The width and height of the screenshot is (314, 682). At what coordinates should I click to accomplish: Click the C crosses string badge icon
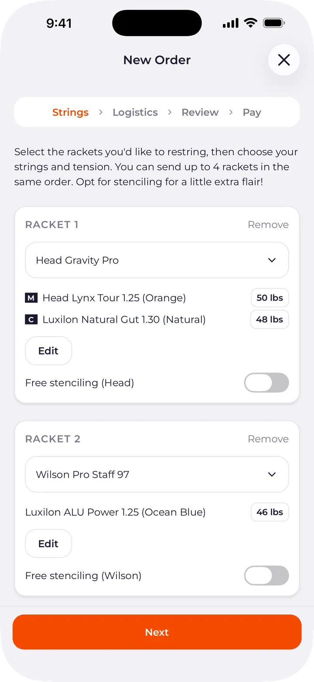pyautogui.click(x=31, y=320)
